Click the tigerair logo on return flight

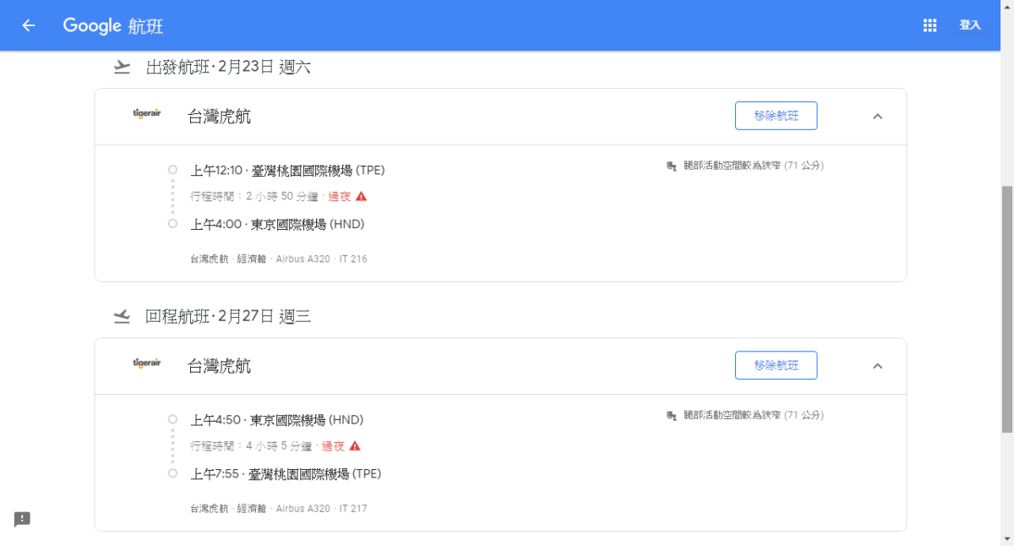(146, 363)
